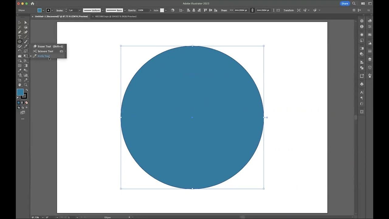389x219 pixels.
Task: Select the Magic Wand tool
Action: coord(20,27)
